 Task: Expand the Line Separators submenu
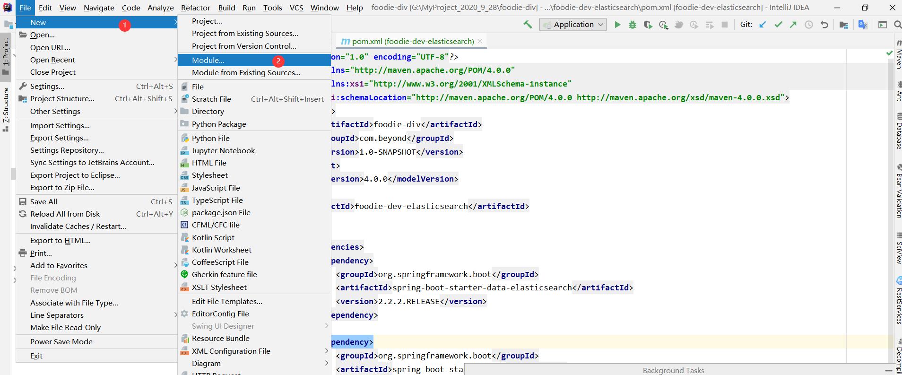96,315
